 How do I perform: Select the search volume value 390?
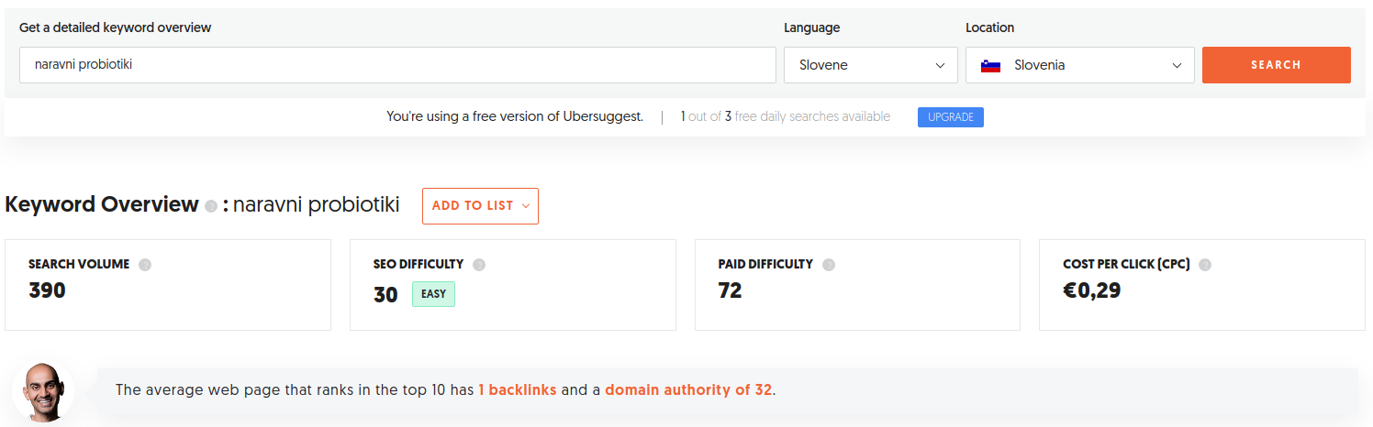[48, 290]
